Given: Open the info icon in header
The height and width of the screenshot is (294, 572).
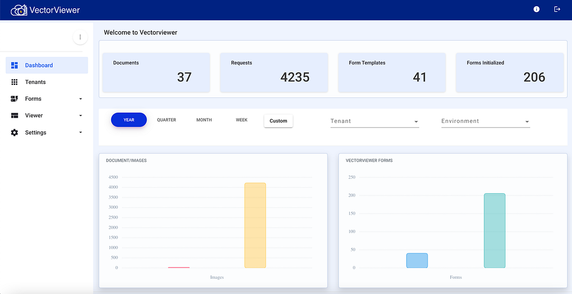Looking at the screenshot, I should click(536, 9).
